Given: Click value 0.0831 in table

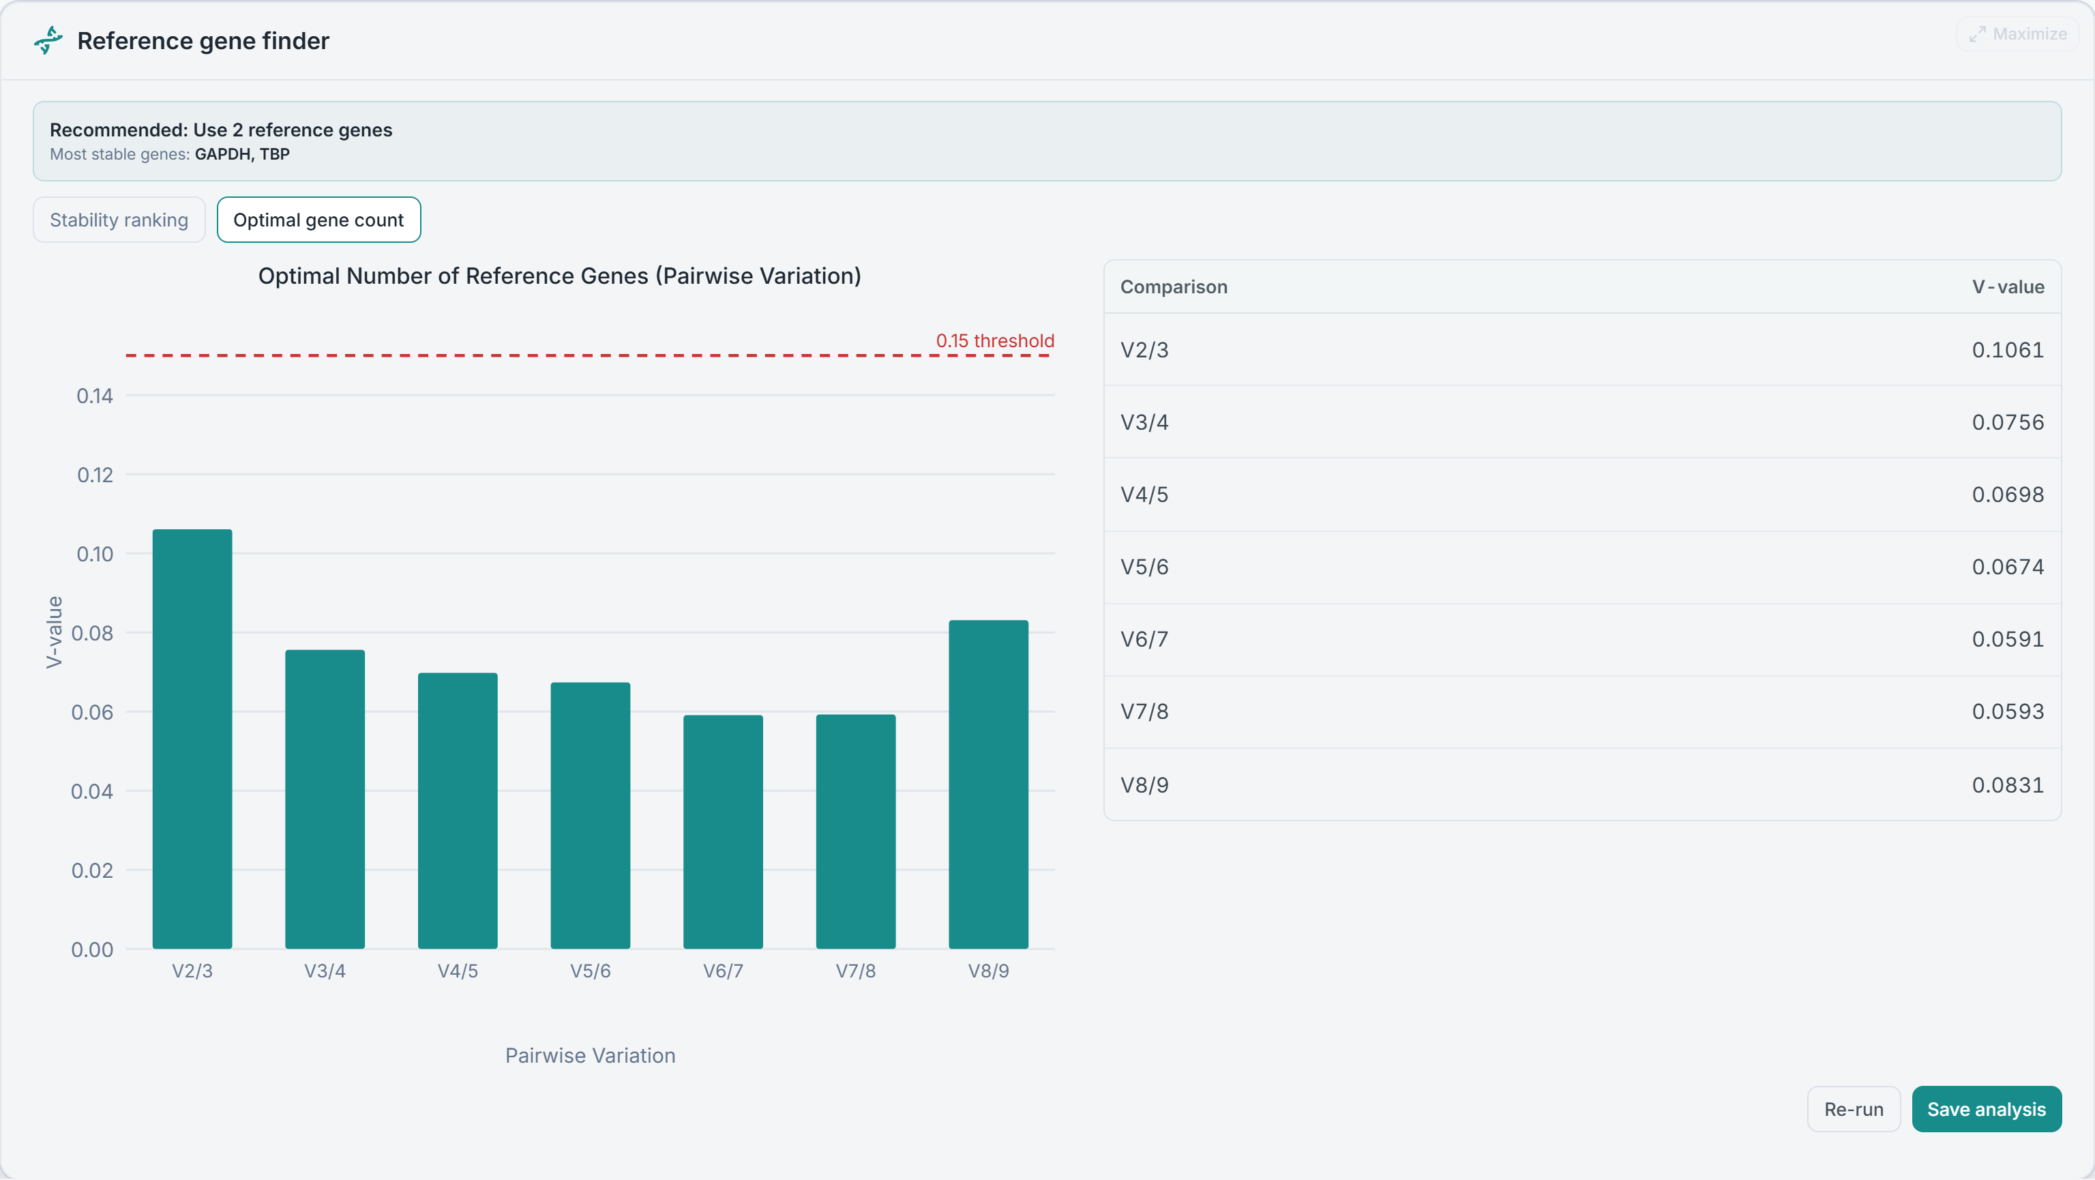Looking at the screenshot, I should (x=2008, y=785).
